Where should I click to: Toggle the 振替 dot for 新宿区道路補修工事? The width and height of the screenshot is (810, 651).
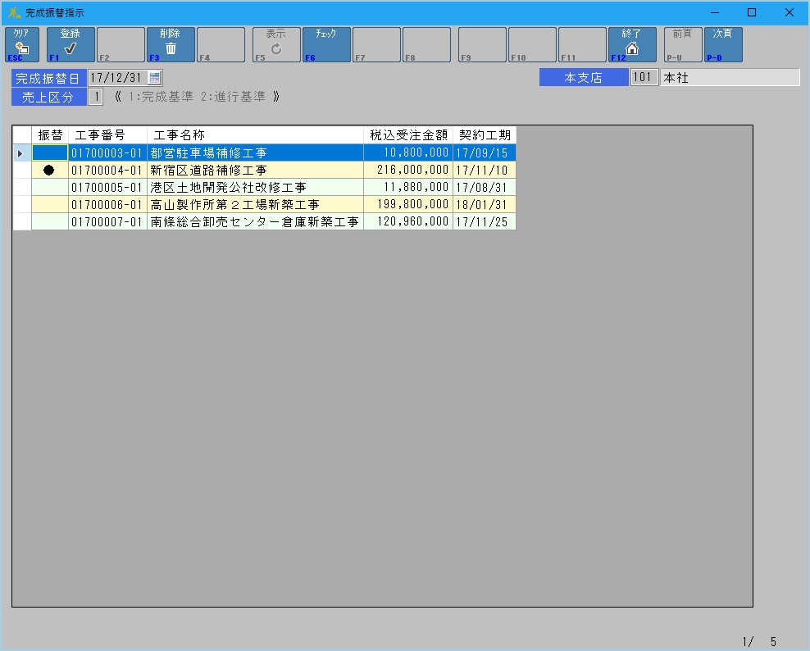pos(49,171)
